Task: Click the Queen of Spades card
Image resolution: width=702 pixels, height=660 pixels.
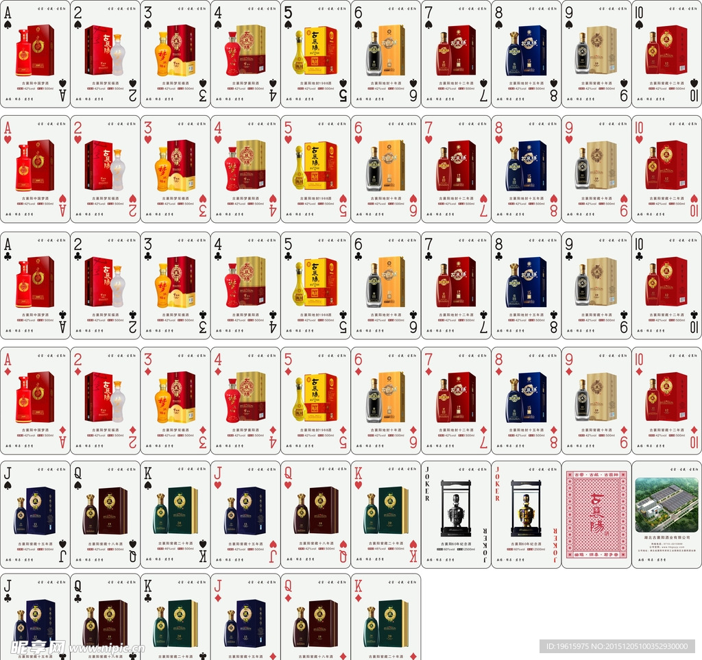Action: pyautogui.click(x=105, y=515)
